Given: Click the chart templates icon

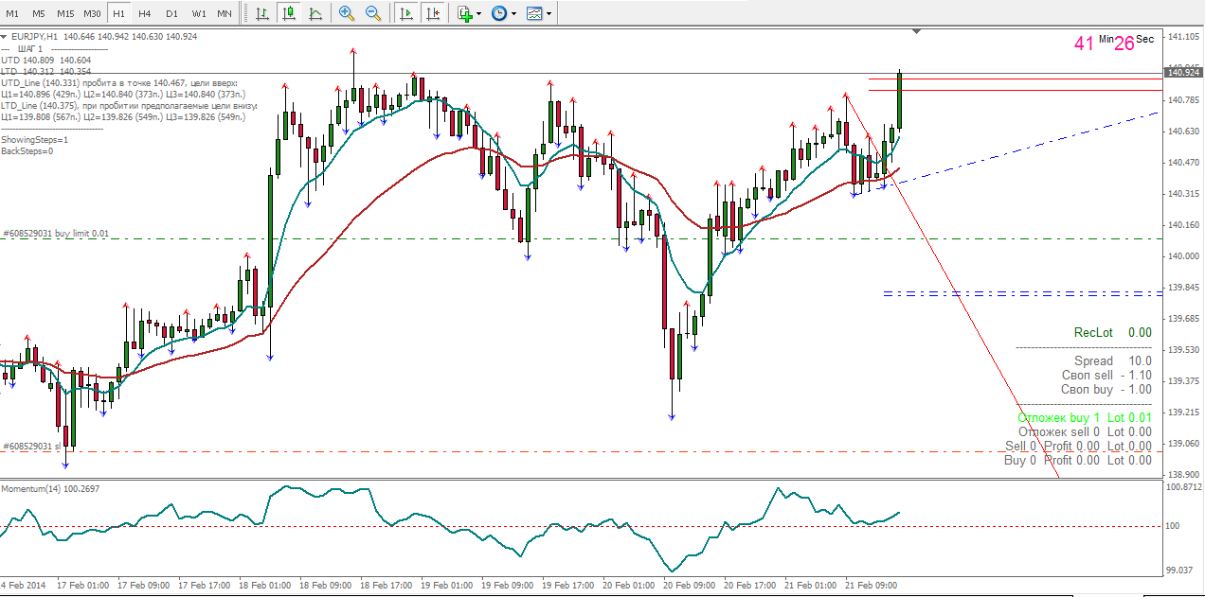Looking at the screenshot, I should [534, 13].
